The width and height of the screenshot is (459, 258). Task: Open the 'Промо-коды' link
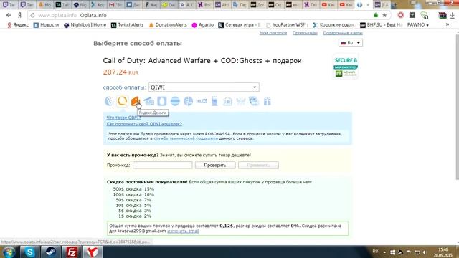(305, 33)
